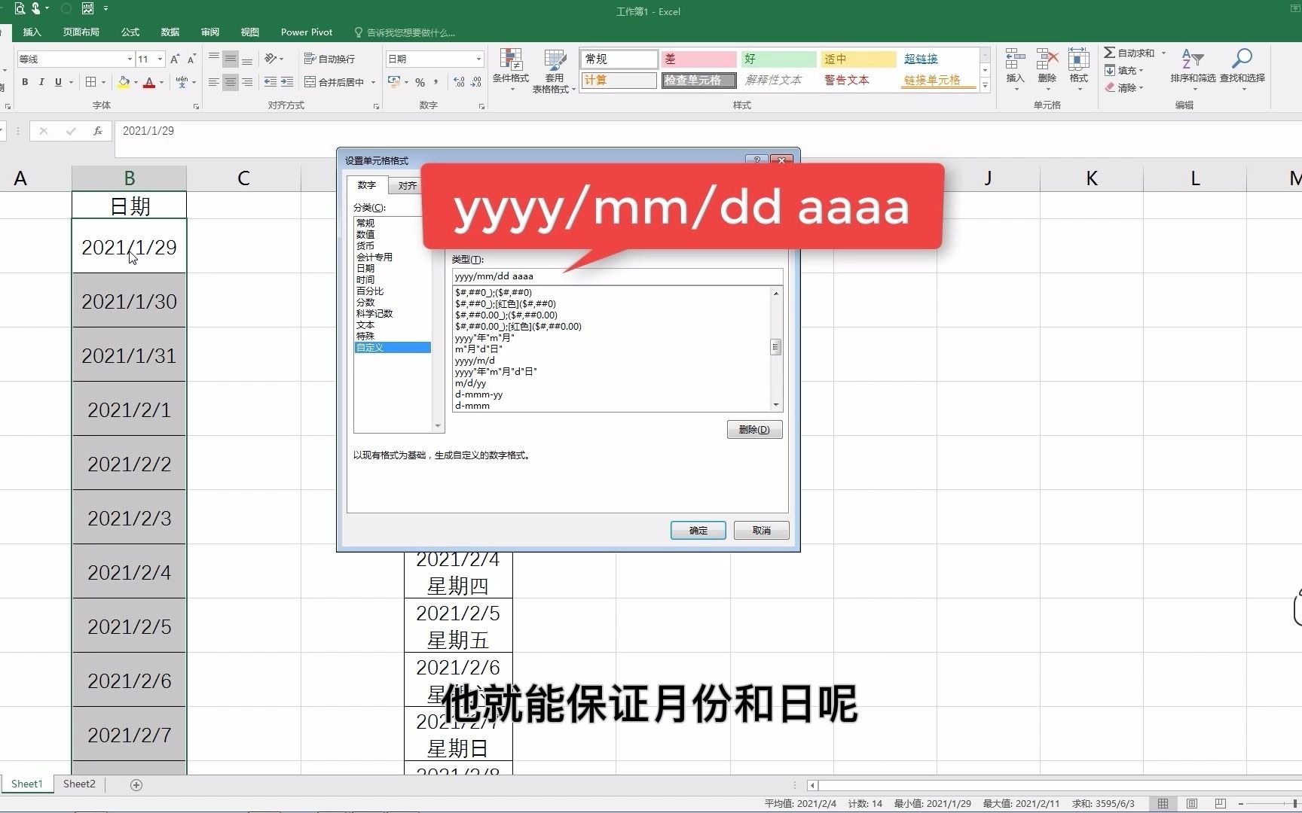Click the insert function fx icon
Viewport: 1302px width, 813px height.
point(97,131)
